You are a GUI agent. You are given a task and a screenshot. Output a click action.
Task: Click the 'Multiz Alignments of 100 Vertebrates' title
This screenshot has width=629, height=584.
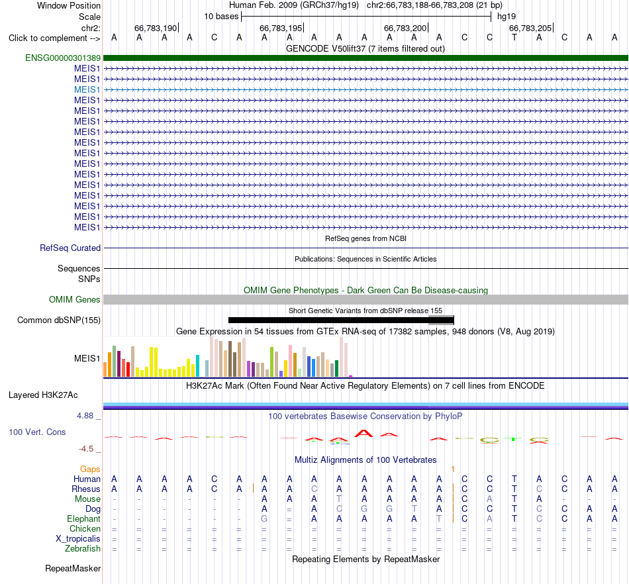(x=365, y=460)
